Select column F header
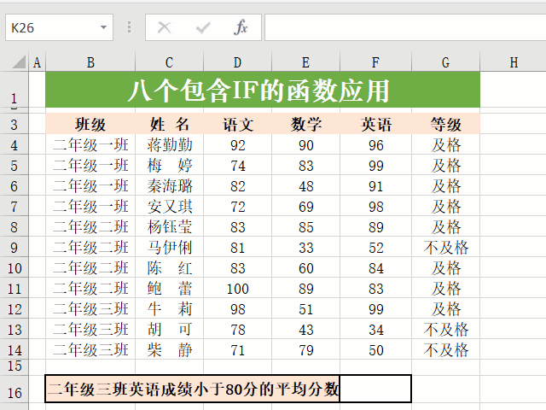Viewport: 546px width, 410px height. click(x=375, y=62)
